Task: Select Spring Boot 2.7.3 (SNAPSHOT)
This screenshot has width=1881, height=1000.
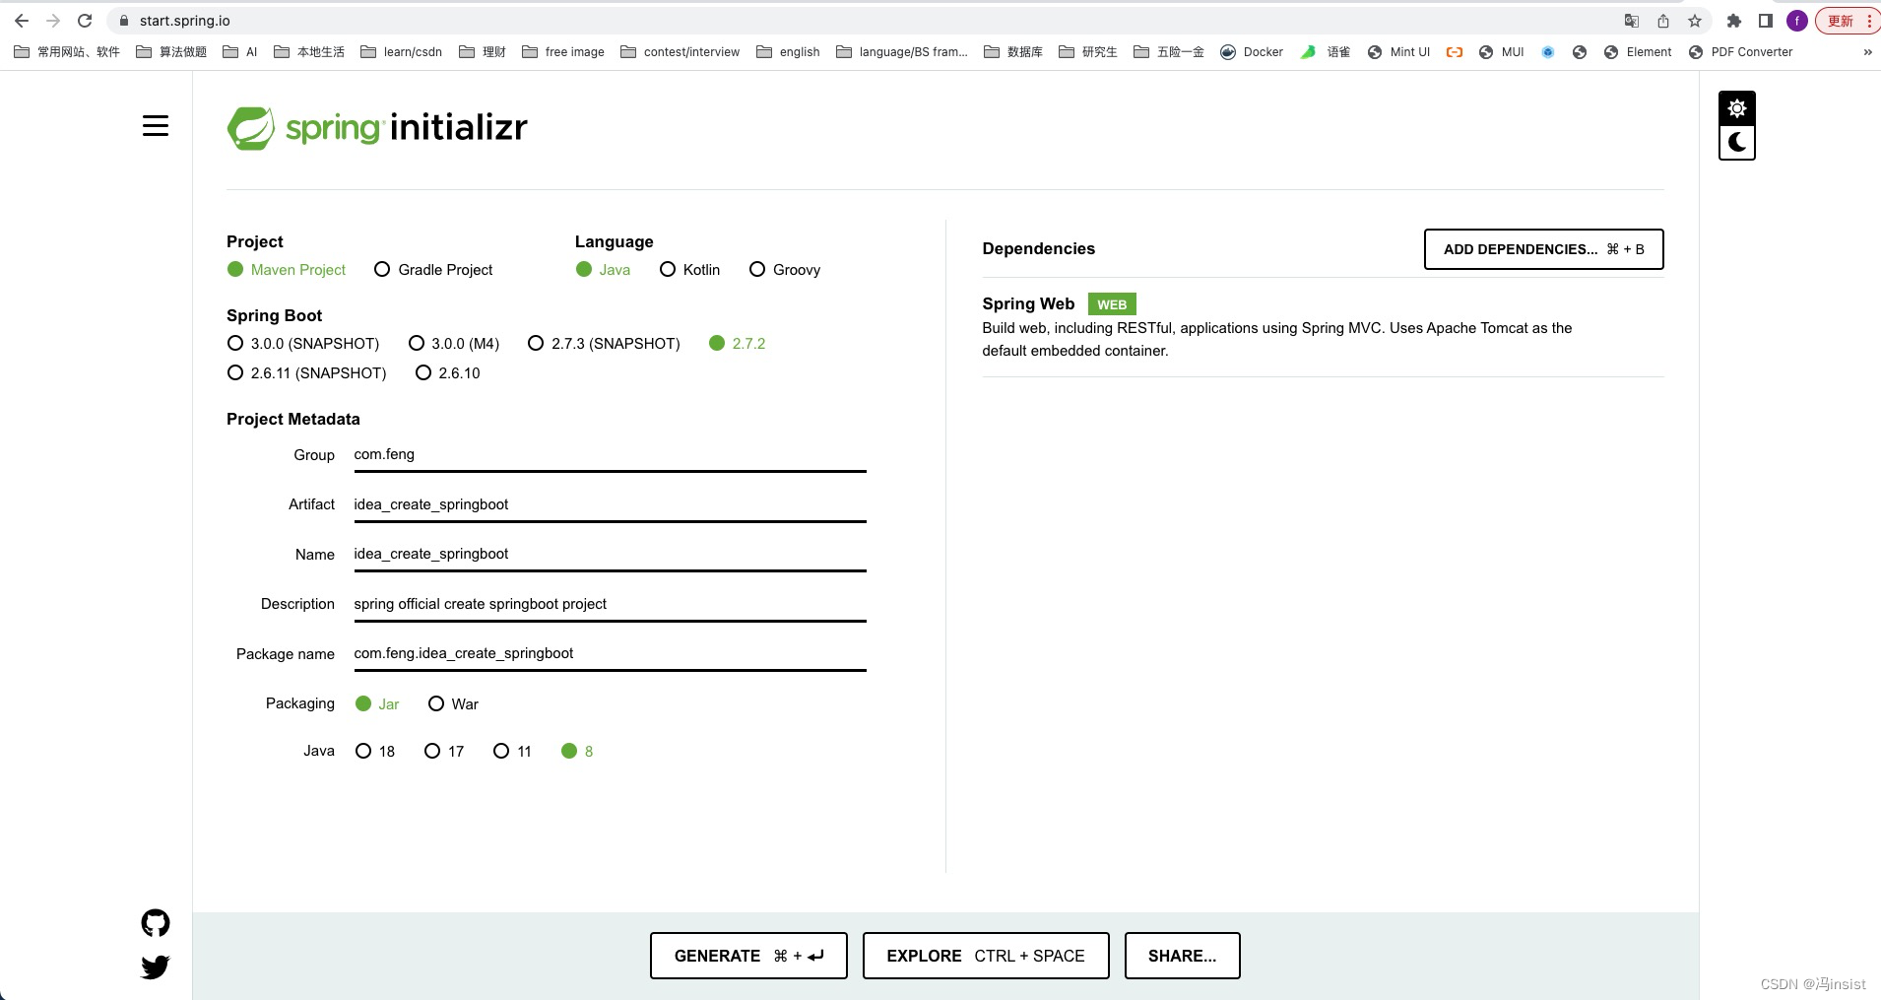Action: [x=604, y=344]
